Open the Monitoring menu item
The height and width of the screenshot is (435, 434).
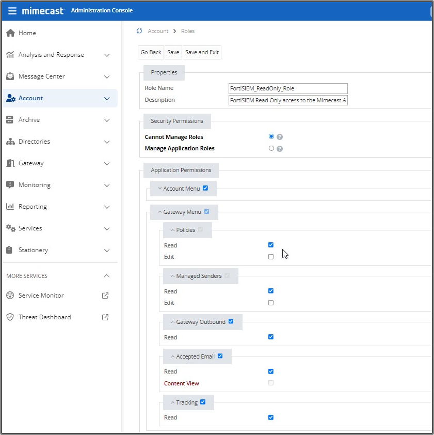[x=35, y=184]
